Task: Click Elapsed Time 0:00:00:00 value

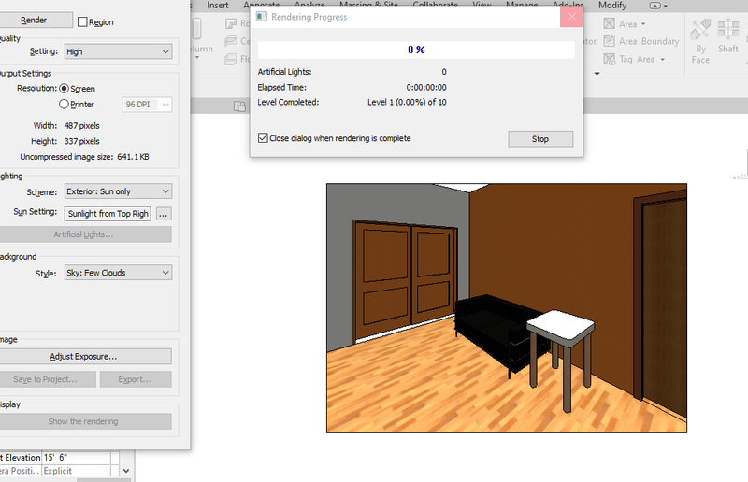Action: click(x=426, y=87)
